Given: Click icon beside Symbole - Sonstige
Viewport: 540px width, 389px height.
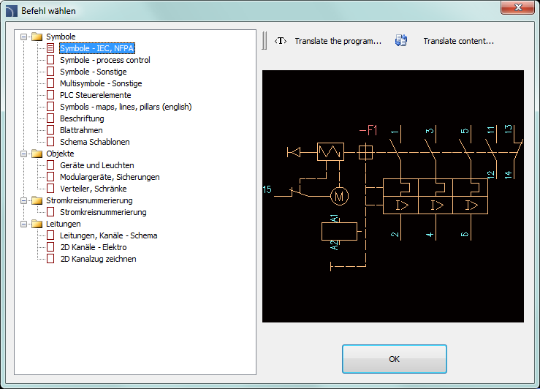Looking at the screenshot, I should point(50,72).
